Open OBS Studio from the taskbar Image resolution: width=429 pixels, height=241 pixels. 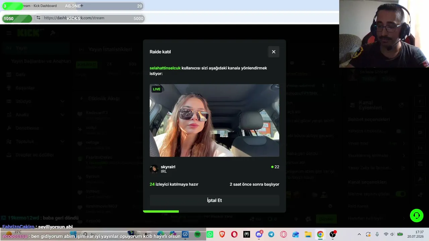pyautogui.click(x=332, y=235)
